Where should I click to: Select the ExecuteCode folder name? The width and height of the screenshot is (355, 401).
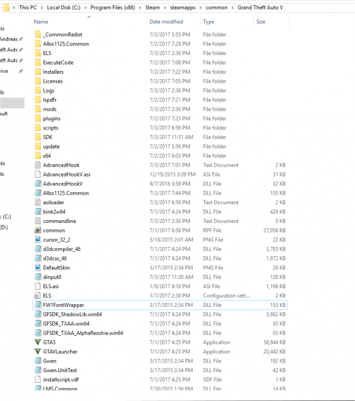pos(58,63)
